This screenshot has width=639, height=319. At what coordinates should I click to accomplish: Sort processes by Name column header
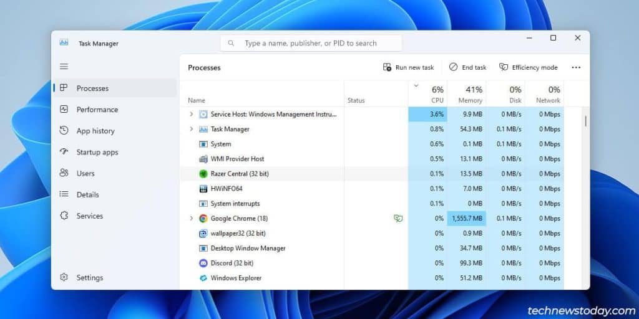pos(197,100)
